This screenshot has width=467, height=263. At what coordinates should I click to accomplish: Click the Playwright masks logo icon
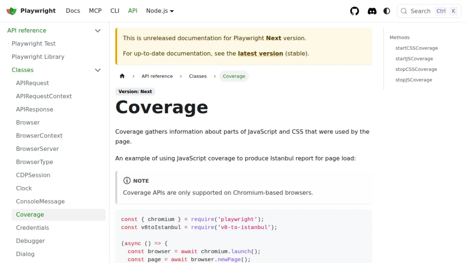(x=12, y=11)
